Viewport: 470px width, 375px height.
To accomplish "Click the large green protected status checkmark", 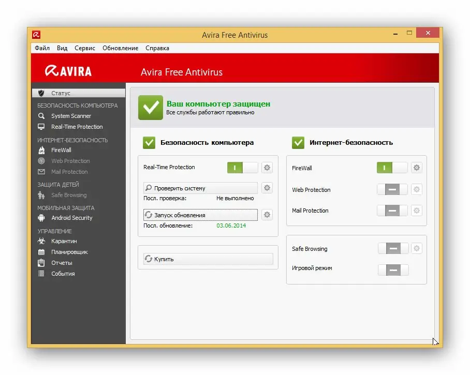I will 151,108.
